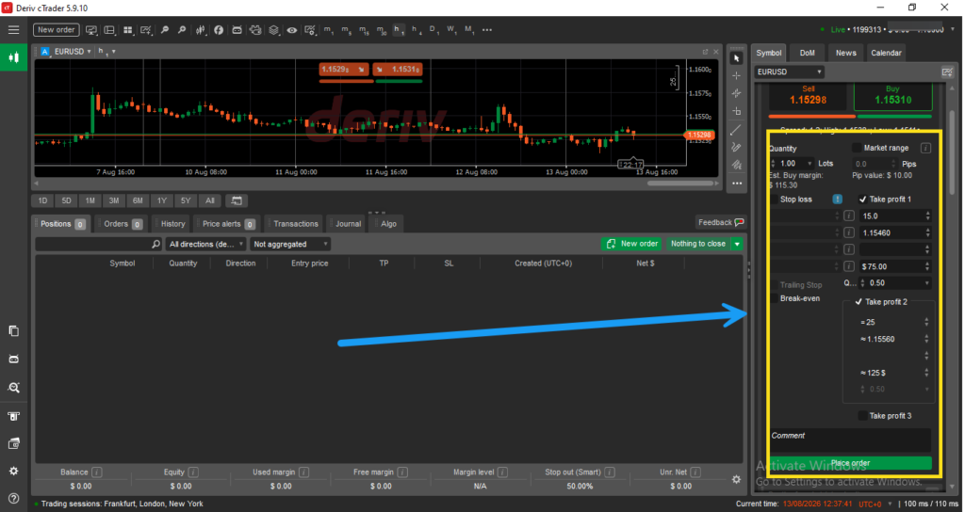Enable the Market range checkbox
This screenshot has width=965, height=512.
click(x=856, y=148)
